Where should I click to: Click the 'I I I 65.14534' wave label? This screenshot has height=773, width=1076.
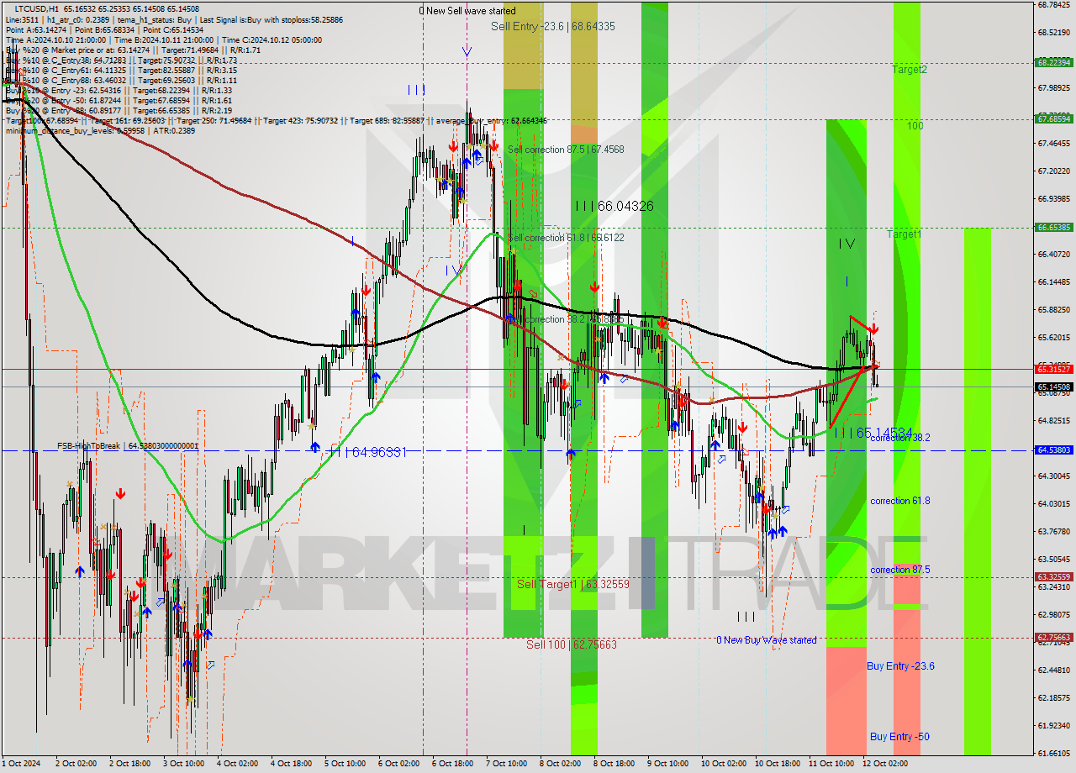pyautogui.click(x=873, y=433)
